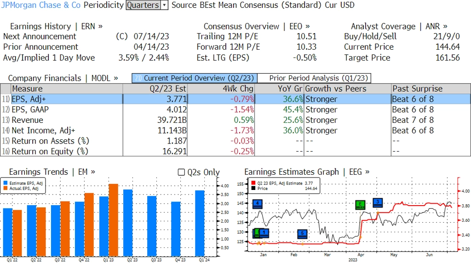The width and height of the screenshot is (471, 264).
Task: Click the Trailing 12M P/E value 10.51
Action: [x=307, y=37]
